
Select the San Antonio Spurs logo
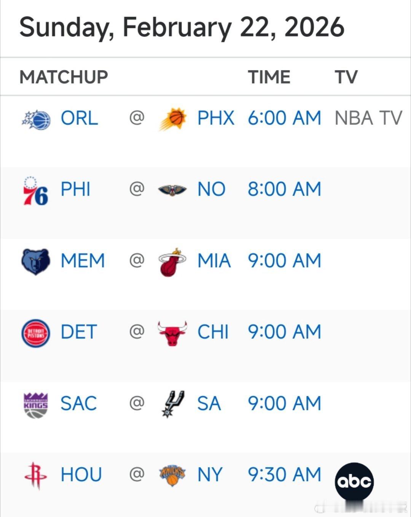pos(173,404)
